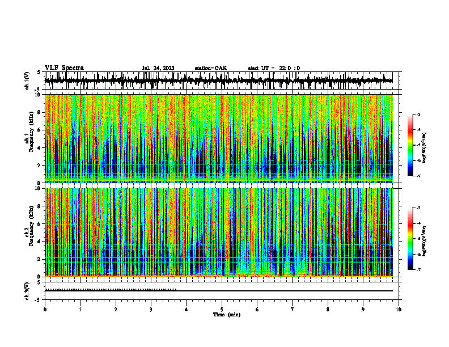449x347 pixels.
Task: Click the ch.2 spectrogram '2' kHz tick label
Action: click(x=39, y=259)
